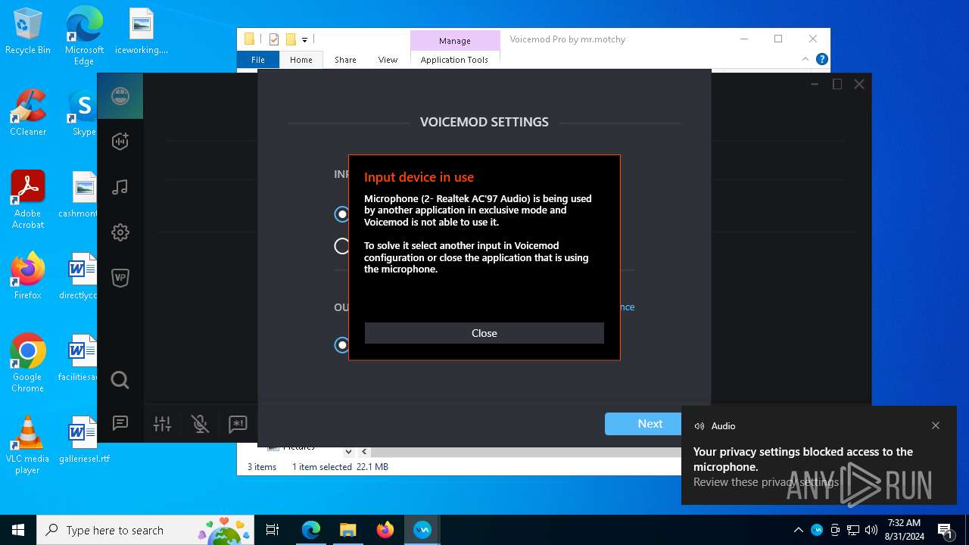Expand the File Explorer ribbon chevron
This screenshot has width=969, height=545.
pyautogui.click(x=805, y=59)
